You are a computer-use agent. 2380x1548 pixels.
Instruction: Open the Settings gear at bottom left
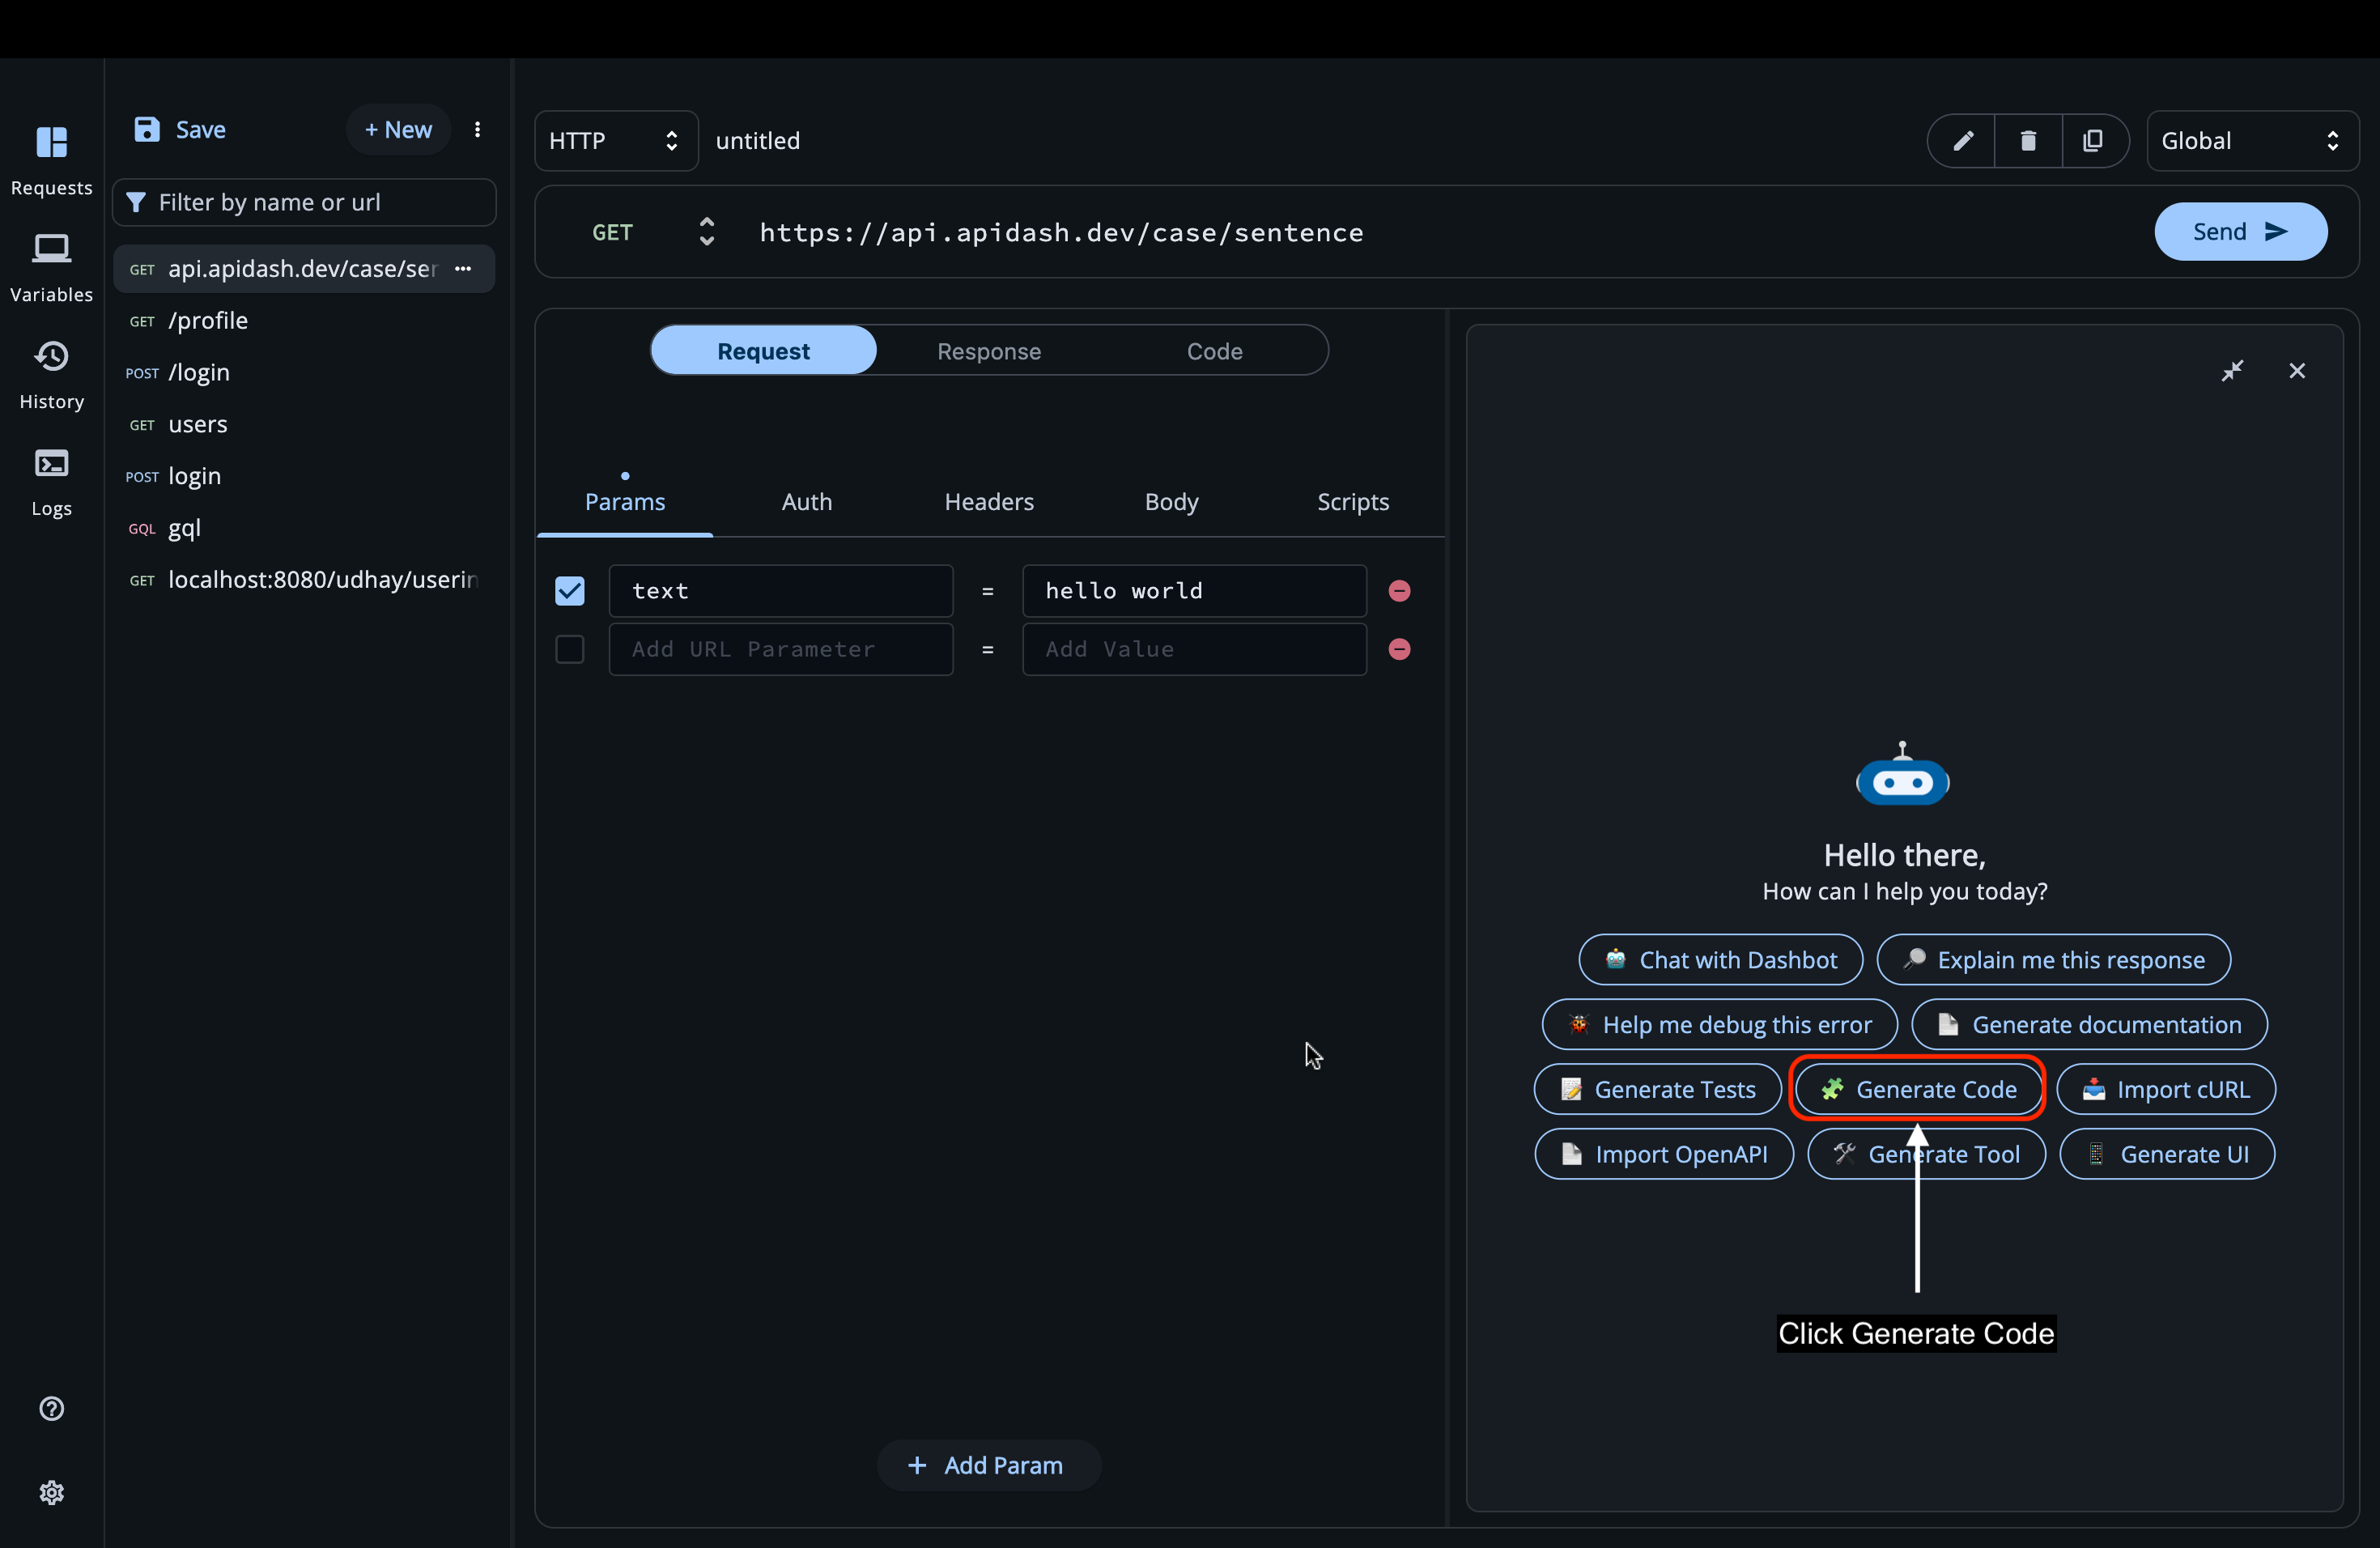tap(52, 1492)
